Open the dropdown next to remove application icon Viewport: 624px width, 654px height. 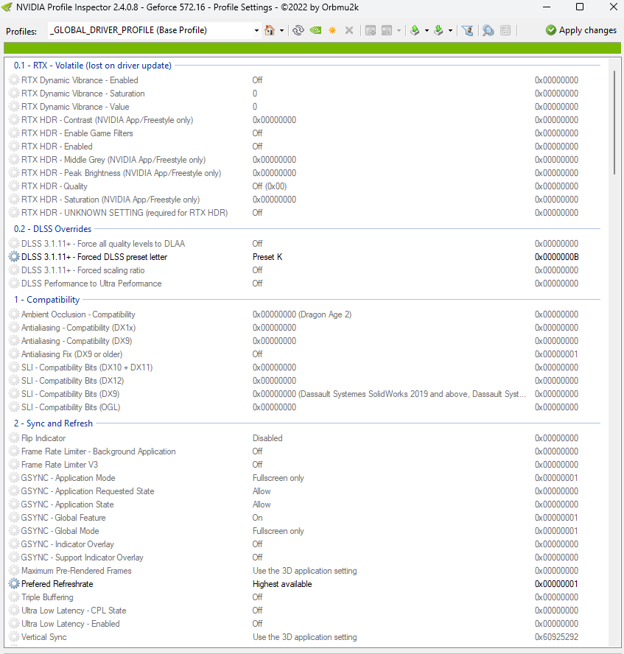pos(399,30)
